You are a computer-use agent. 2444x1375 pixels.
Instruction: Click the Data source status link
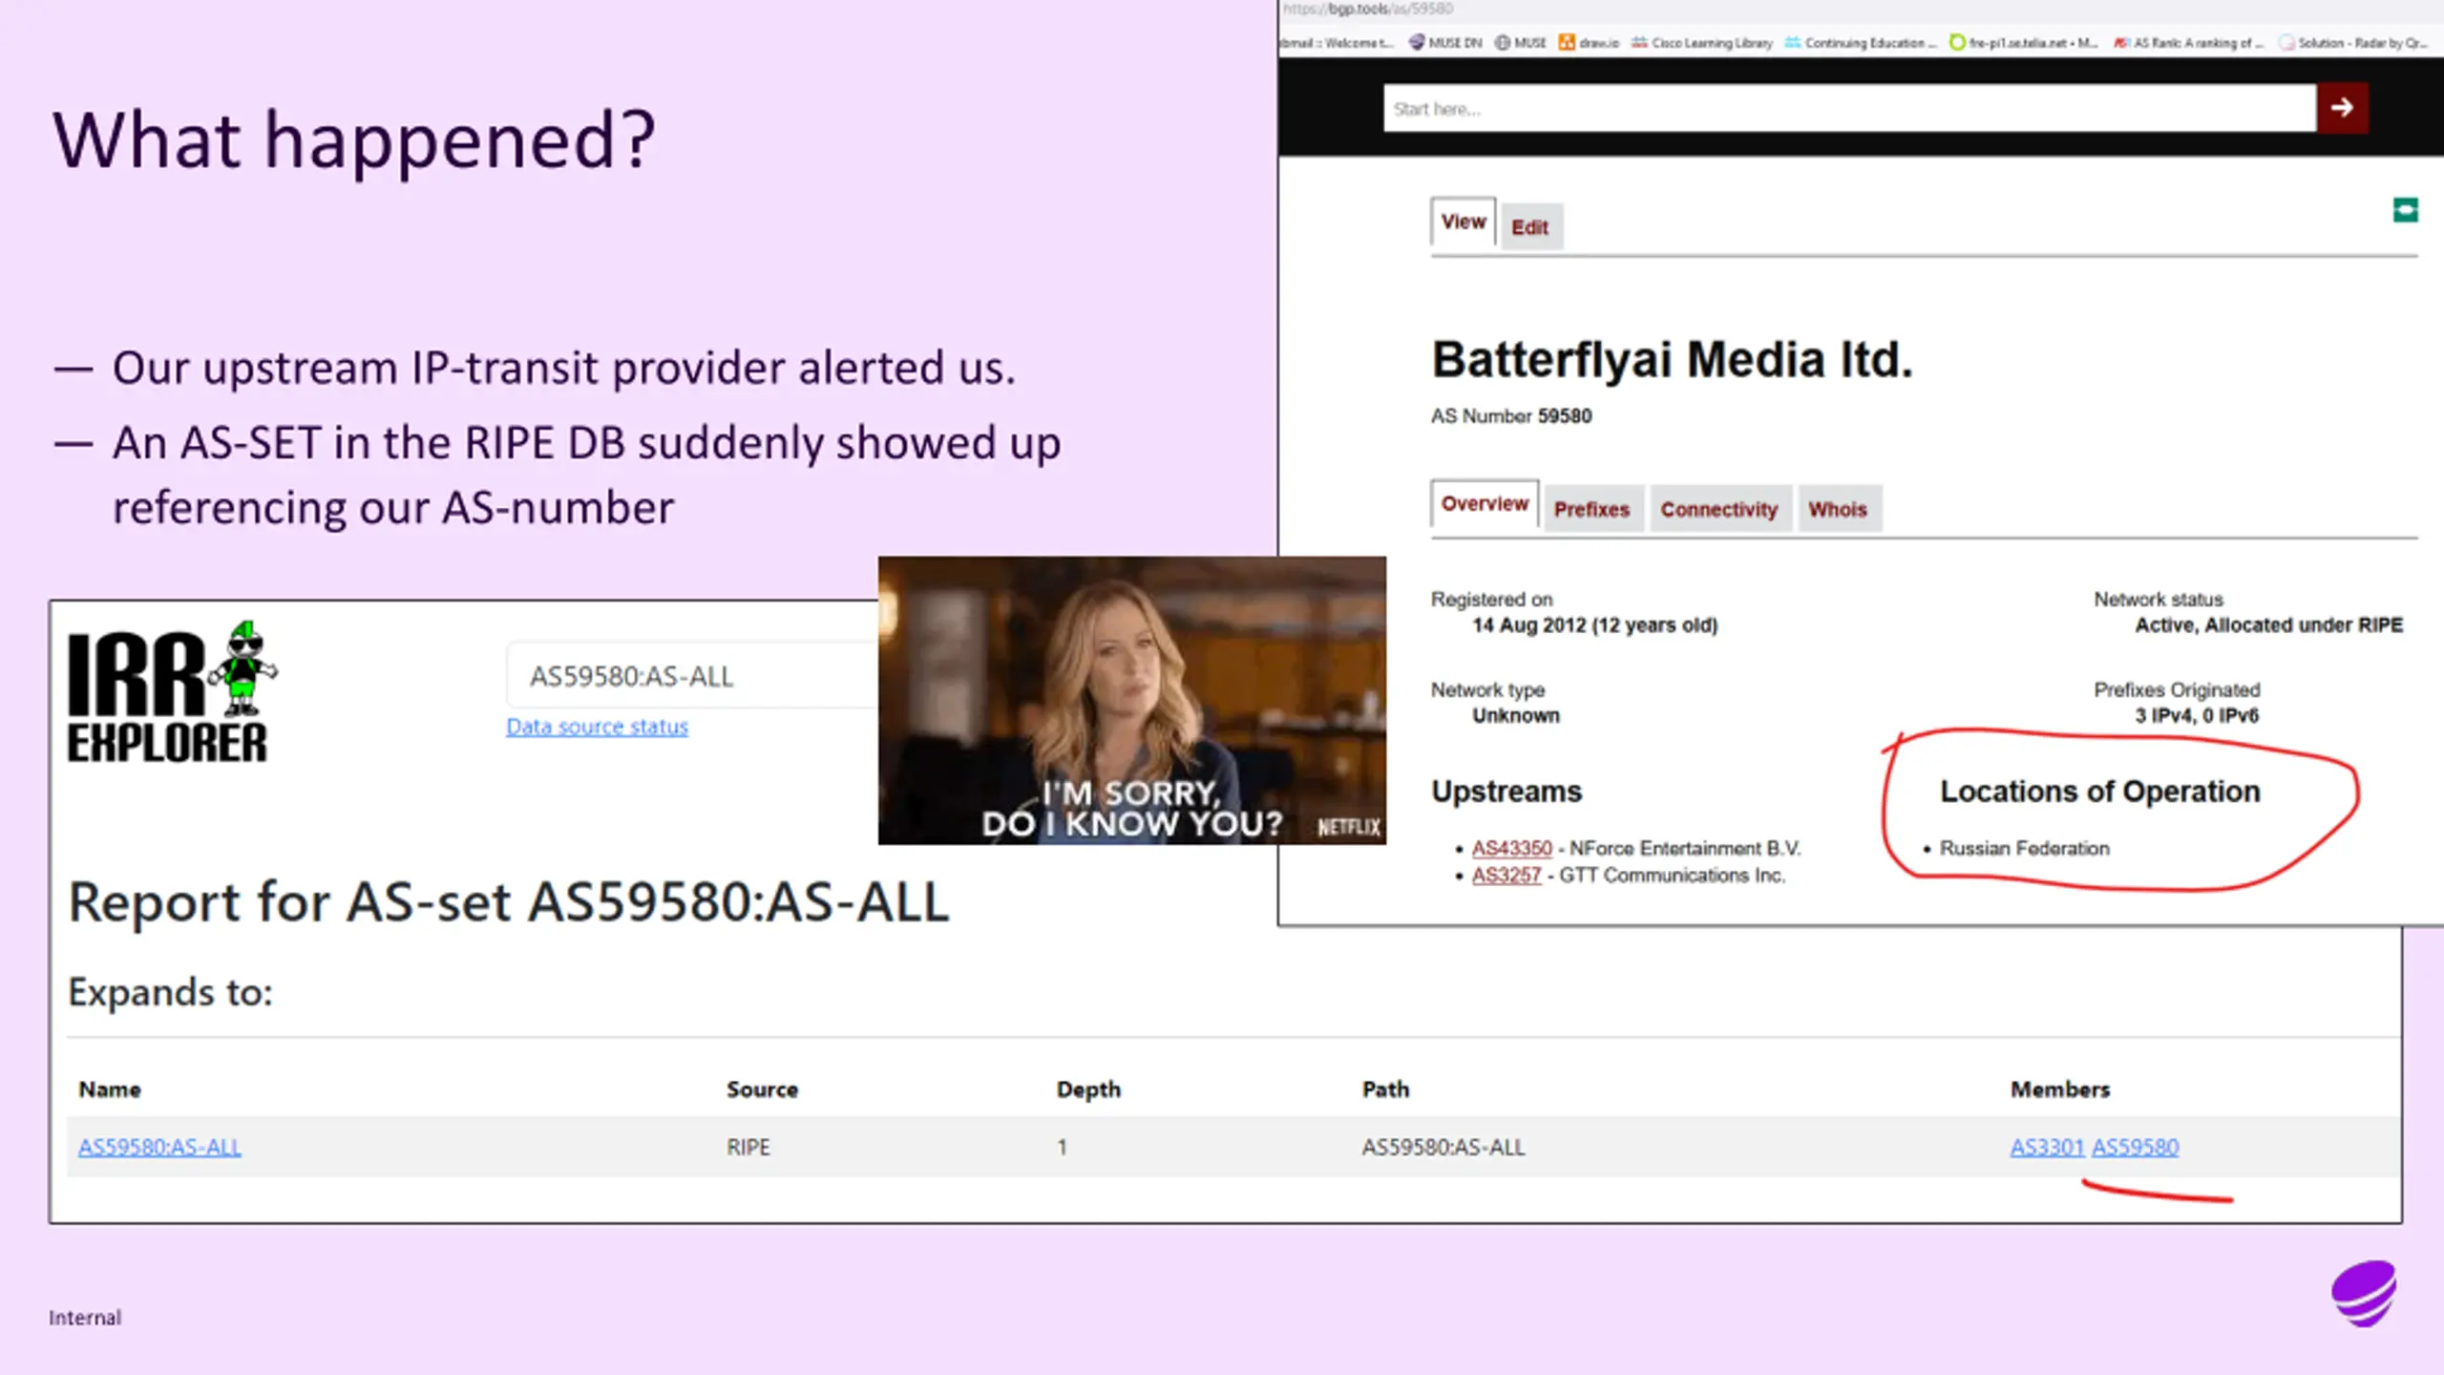pos(597,727)
